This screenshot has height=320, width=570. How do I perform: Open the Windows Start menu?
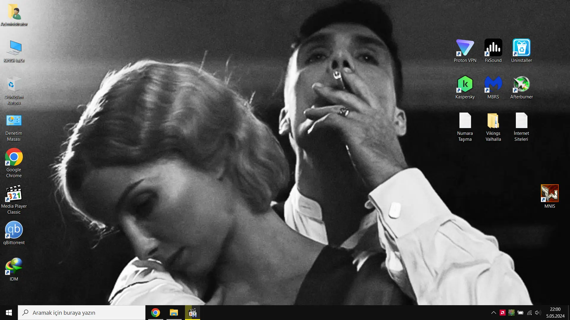pyautogui.click(x=9, y=313)
